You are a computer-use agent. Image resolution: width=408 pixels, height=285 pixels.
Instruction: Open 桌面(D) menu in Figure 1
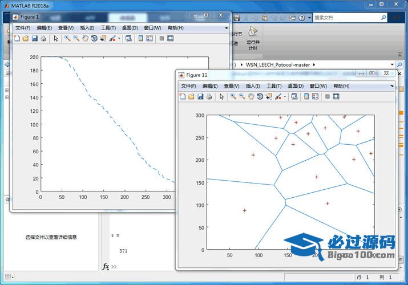[130, 28]
